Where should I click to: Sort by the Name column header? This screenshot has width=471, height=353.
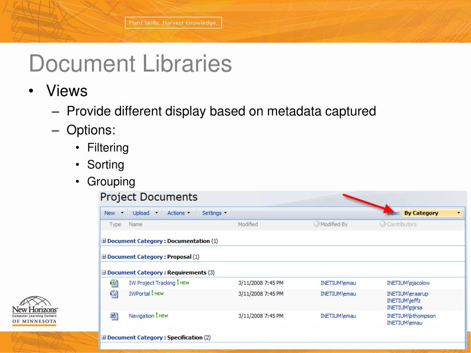coord(136,224)
